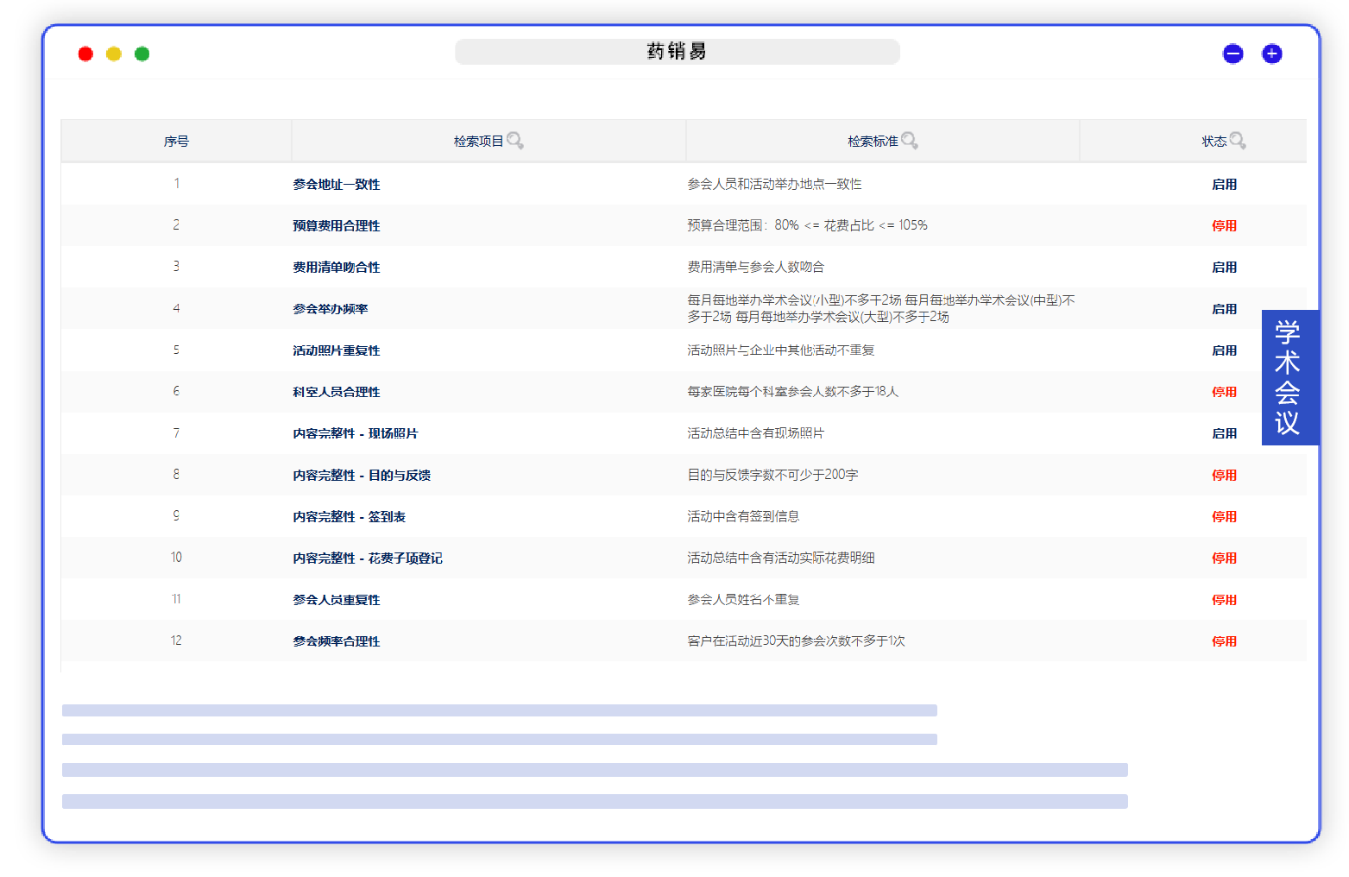This screenshot has width=1349, height=877.
Task: Open rule details for 参会举办频率
Action: tap(329, 308)
